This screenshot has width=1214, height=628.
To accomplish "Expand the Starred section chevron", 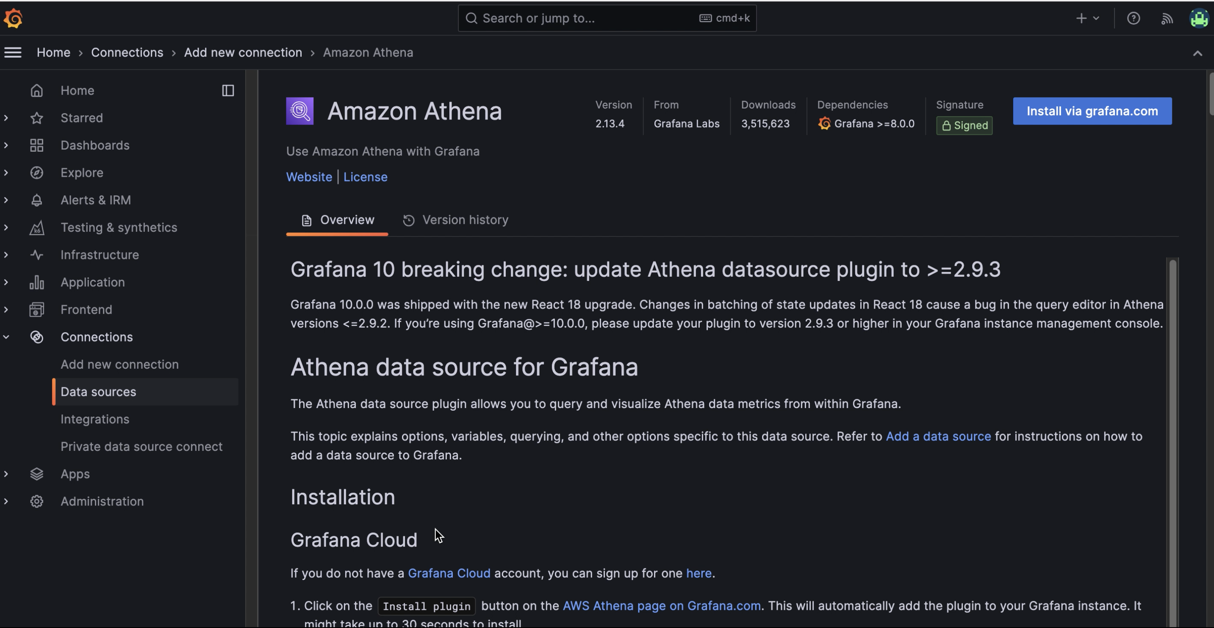I will (6, 118).
